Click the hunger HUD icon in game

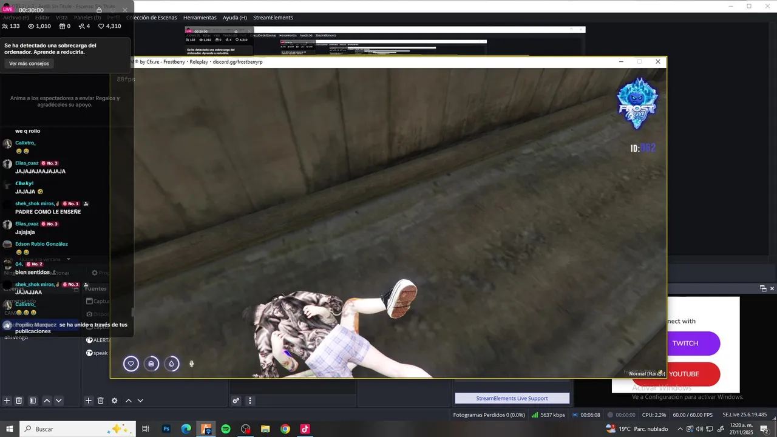(151, 364)
